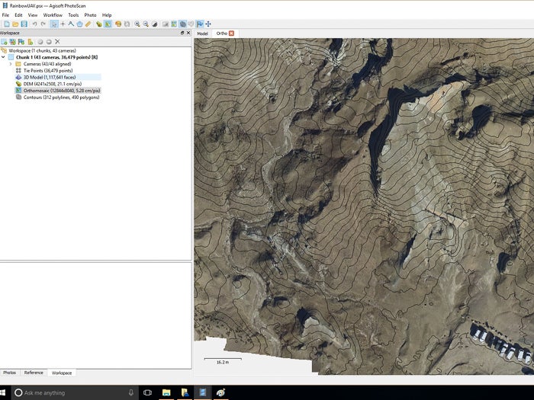The height and width of the screenshot is (400, 534).
Task: Click the Save project toolbar icon
Action: (24, 24)
